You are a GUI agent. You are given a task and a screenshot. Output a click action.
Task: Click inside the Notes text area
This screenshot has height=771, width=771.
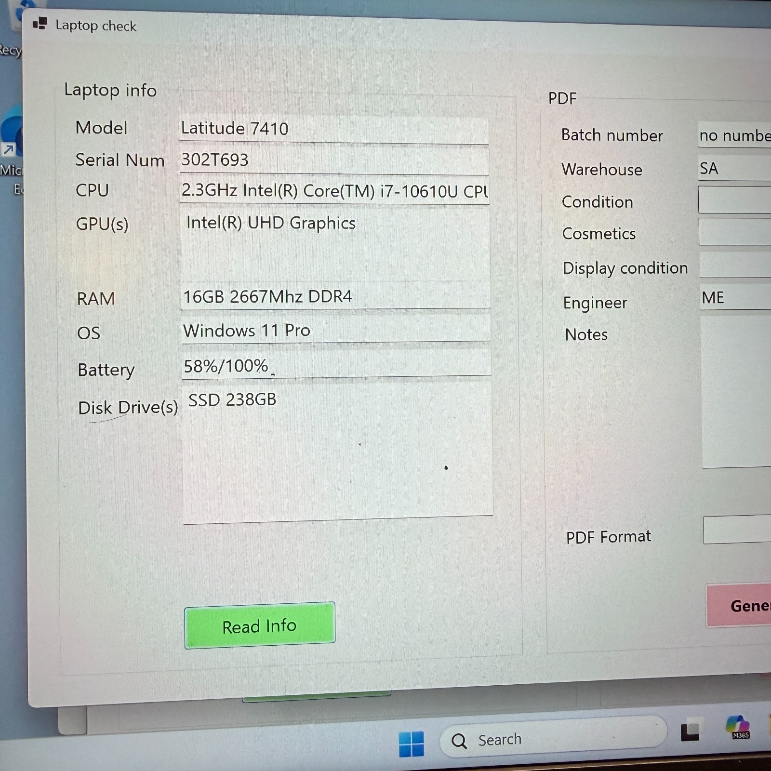pos(737,392)
